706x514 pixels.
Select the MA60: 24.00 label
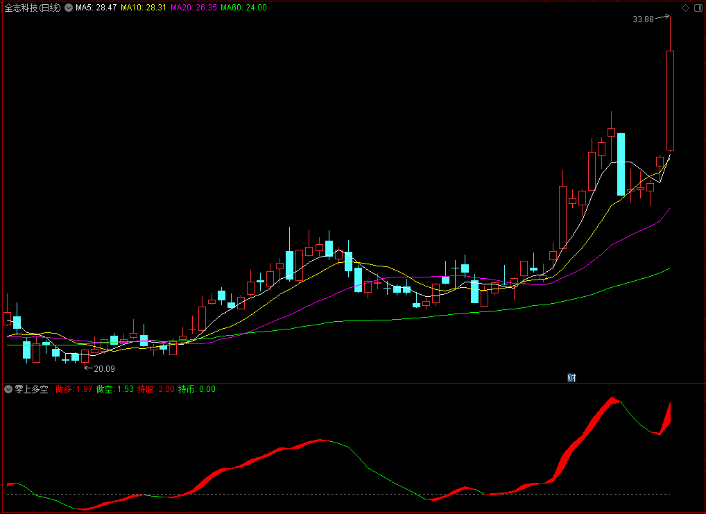[243, 8]
